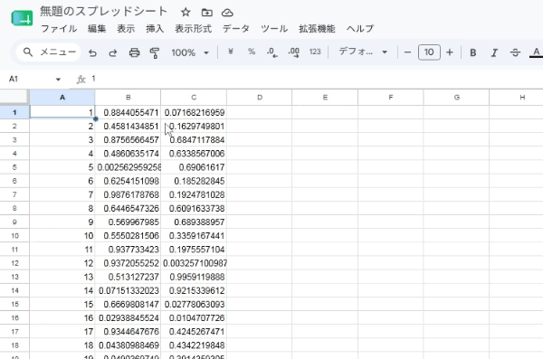Click cell with 0.6847117884
This screenshot has width=543, height=359.
(x=194, y=140)
